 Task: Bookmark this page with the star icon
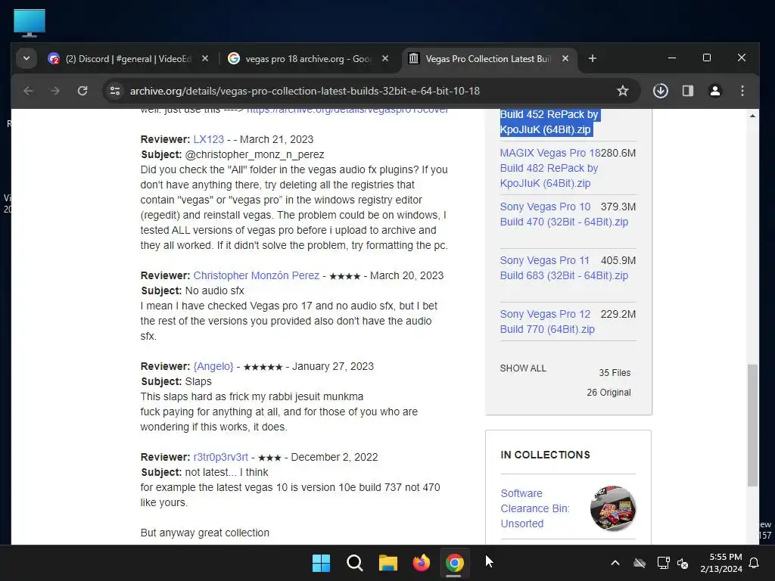pos(623,91)
